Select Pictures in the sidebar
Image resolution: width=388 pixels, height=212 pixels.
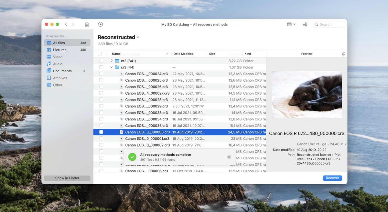tap(59, 50)
